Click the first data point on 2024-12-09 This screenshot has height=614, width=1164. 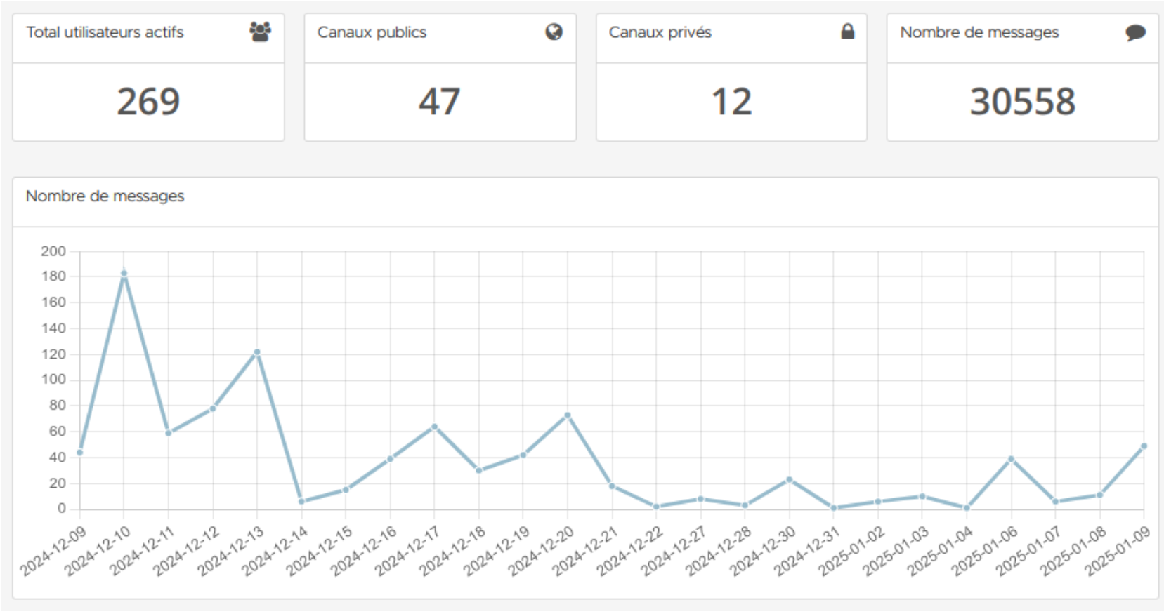[80, 453]
